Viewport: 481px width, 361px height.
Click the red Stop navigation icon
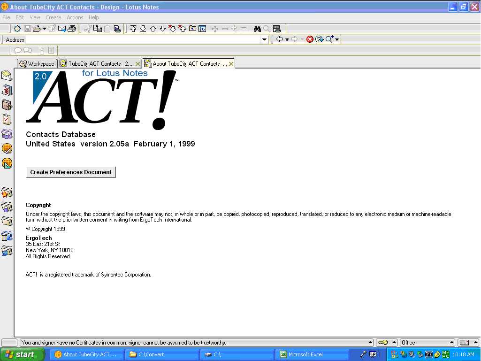click(310, 39)
